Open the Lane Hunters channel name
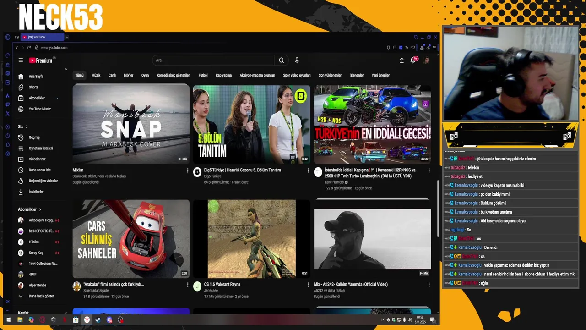 334,182
